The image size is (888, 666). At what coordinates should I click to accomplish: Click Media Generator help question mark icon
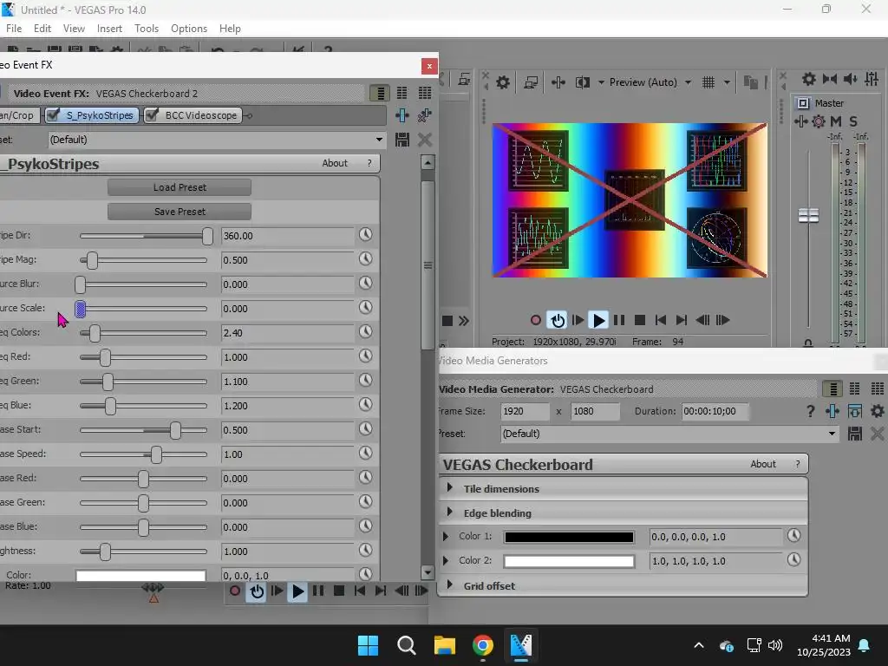(x=811, y=411)
